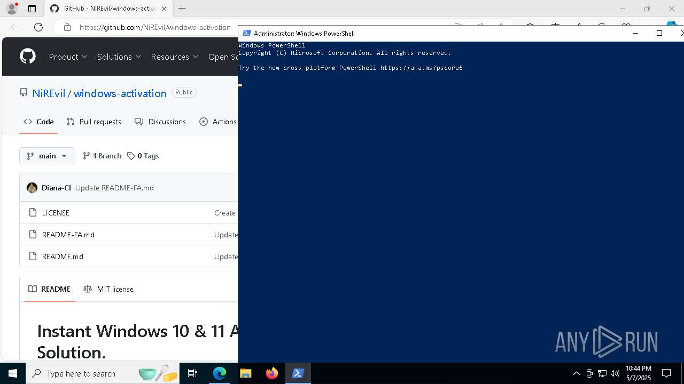Viewport: 684px width, 384px height.
Task: Open the volume control tray icon
Action: 615,373
